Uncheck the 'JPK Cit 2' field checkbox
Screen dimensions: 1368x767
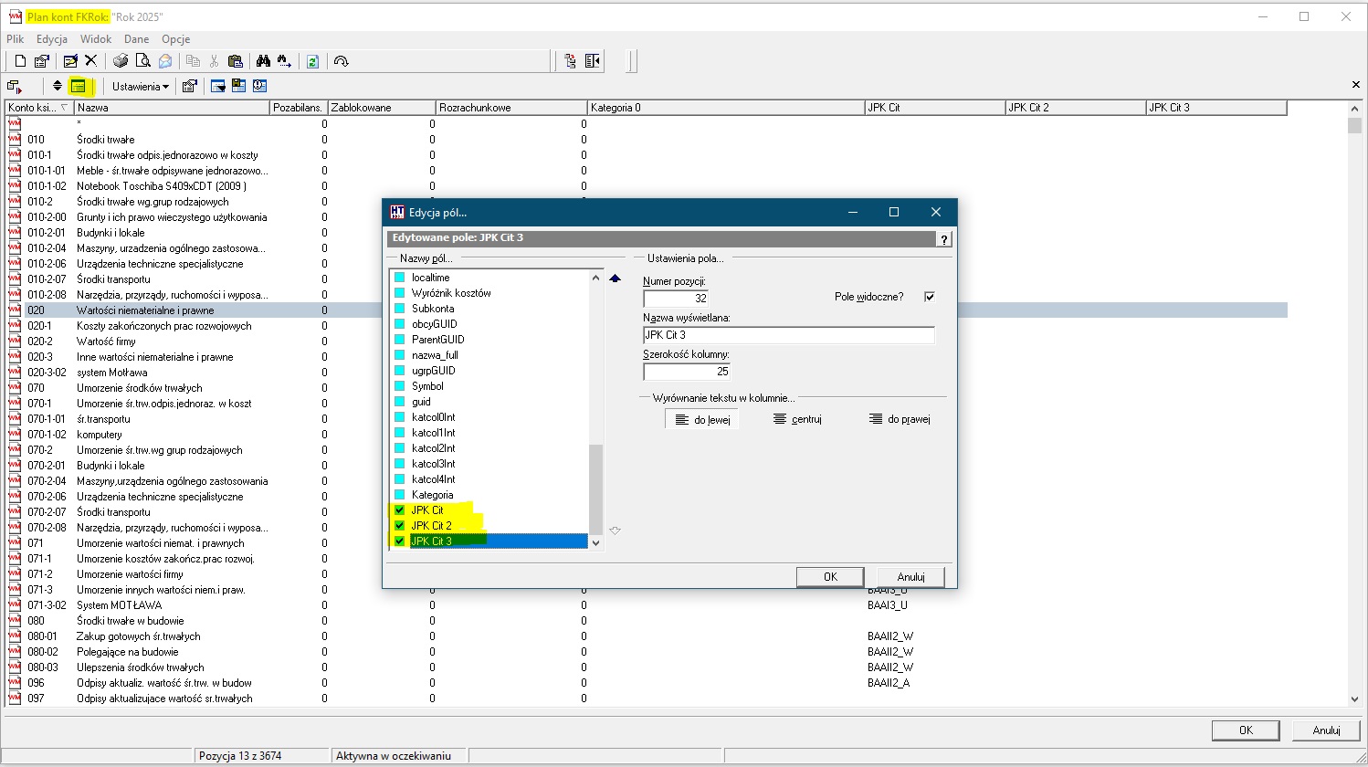(399, 526)
